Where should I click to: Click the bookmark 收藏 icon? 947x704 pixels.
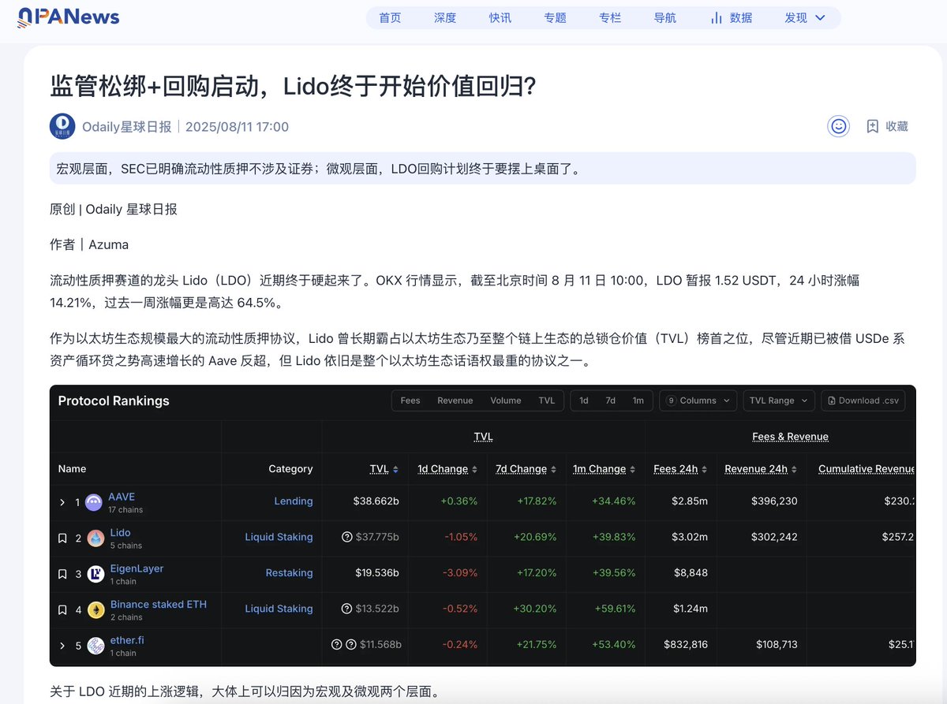[872, 126]
